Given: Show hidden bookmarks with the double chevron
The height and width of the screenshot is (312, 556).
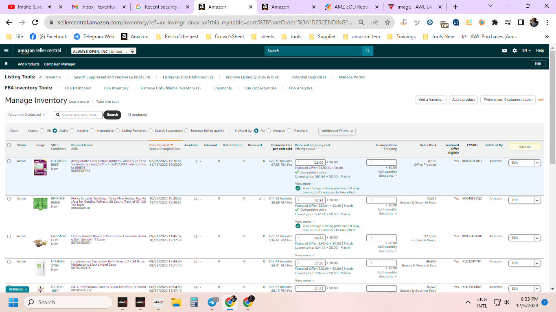Looking at the screenshot, I should click(547, 37).
